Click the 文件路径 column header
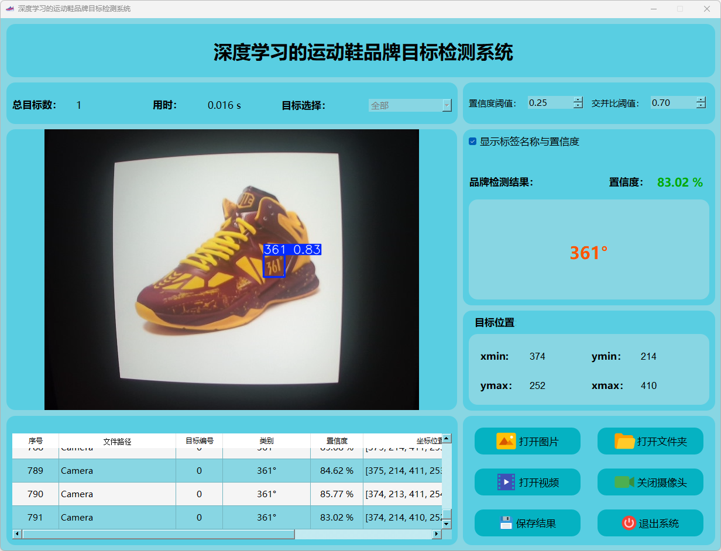Screen dimensions: 721x551 point(117,441)
